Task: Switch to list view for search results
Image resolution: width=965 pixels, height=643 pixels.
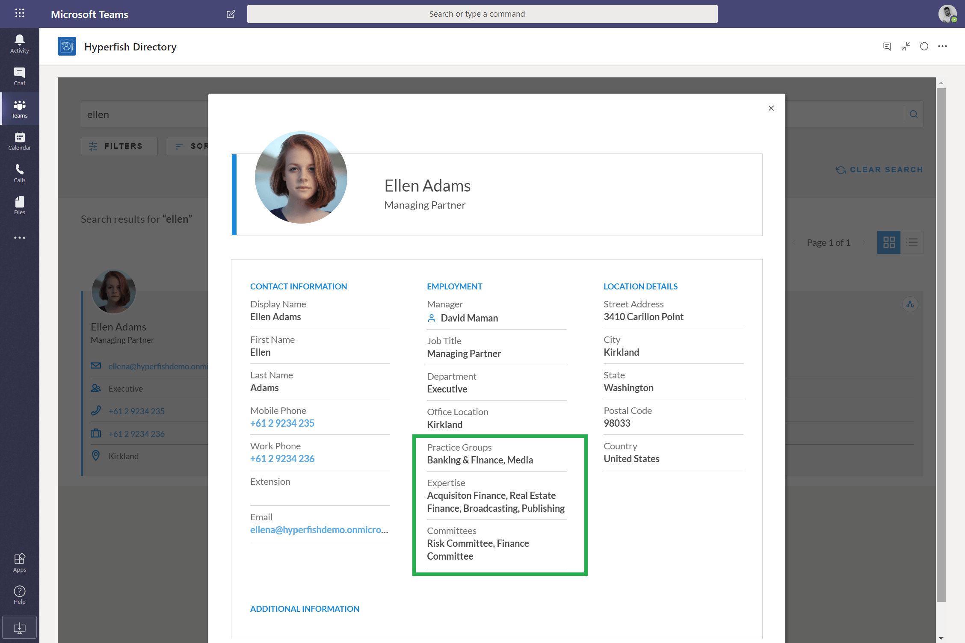Action: pos(912,242)
